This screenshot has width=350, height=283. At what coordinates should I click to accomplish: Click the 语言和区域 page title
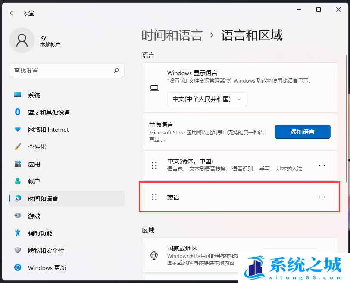252,35
